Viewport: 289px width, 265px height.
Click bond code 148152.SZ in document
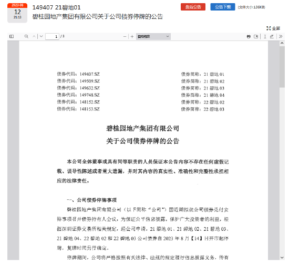89,102
